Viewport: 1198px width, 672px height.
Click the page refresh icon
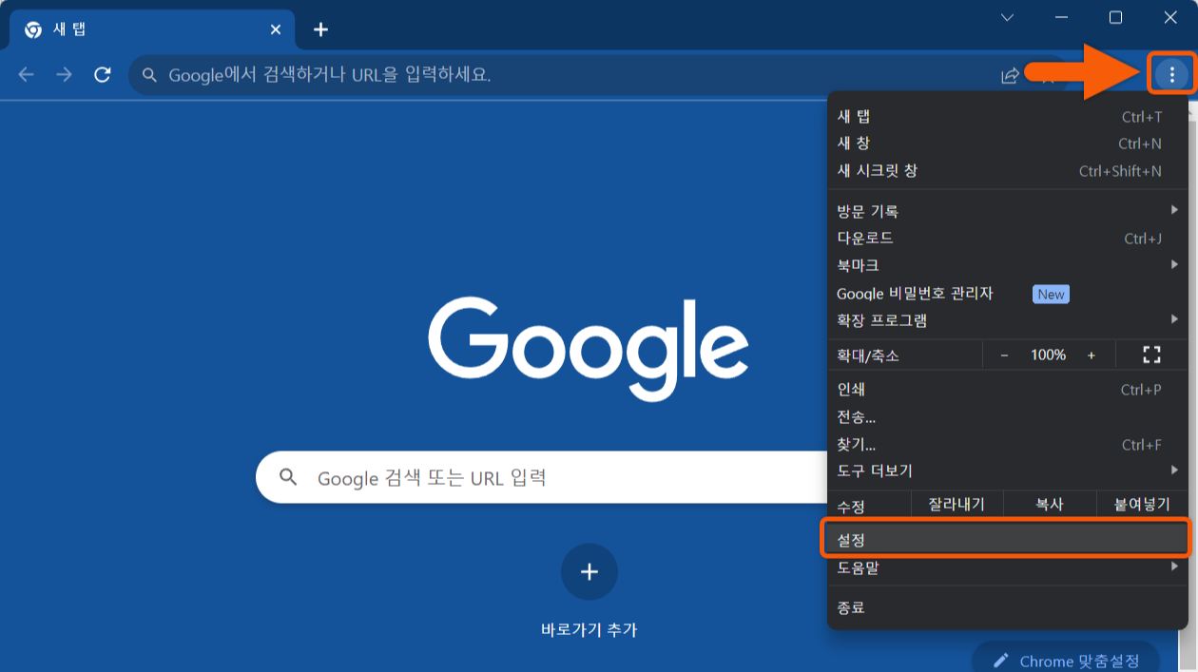coord(103,73)
